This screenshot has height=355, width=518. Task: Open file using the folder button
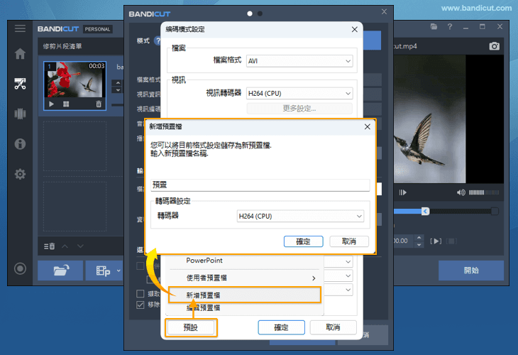click(60, 271)
